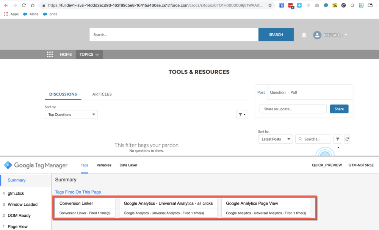Open the price bookmark
The image size is (379, 230).
(x=50, y=14)
